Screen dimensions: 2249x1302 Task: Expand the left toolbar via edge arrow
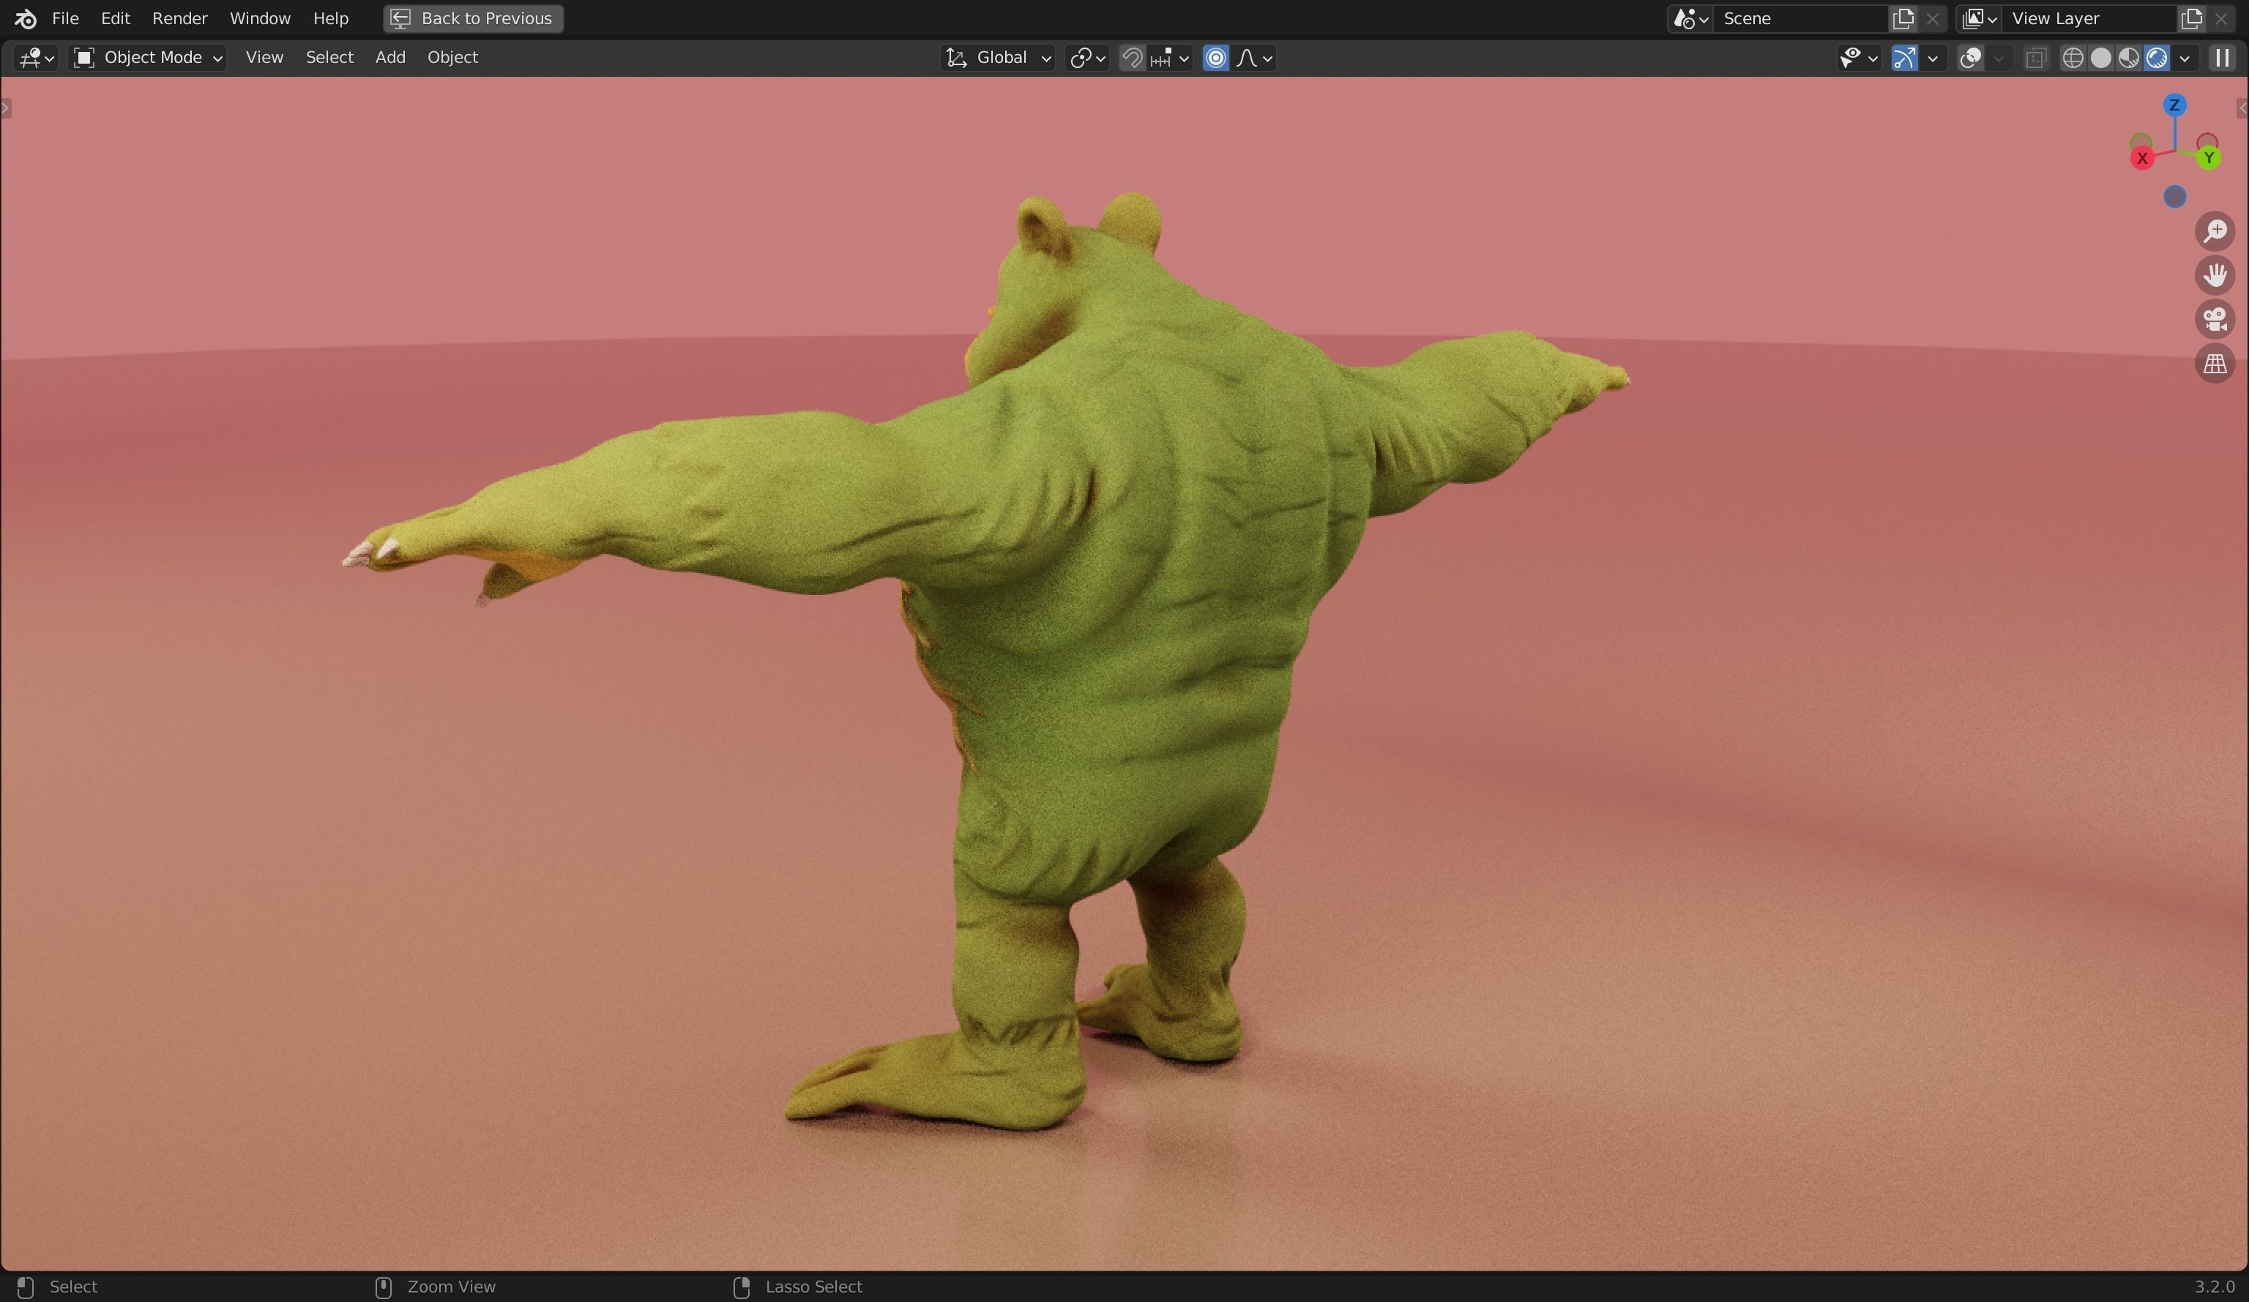point(5,109)
